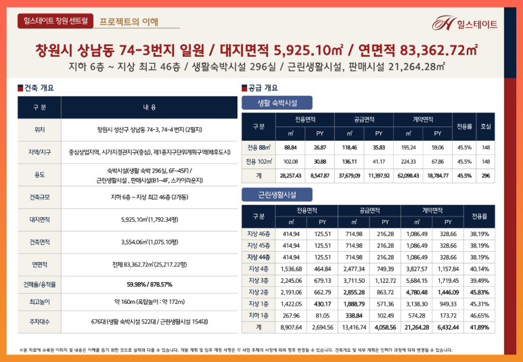Click the '지상 4층' row label
This screenshot has height=362, width=523.
pyautogui.click(x=258, y=269)
